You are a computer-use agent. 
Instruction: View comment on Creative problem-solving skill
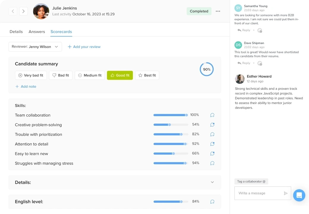pos(212,125)
